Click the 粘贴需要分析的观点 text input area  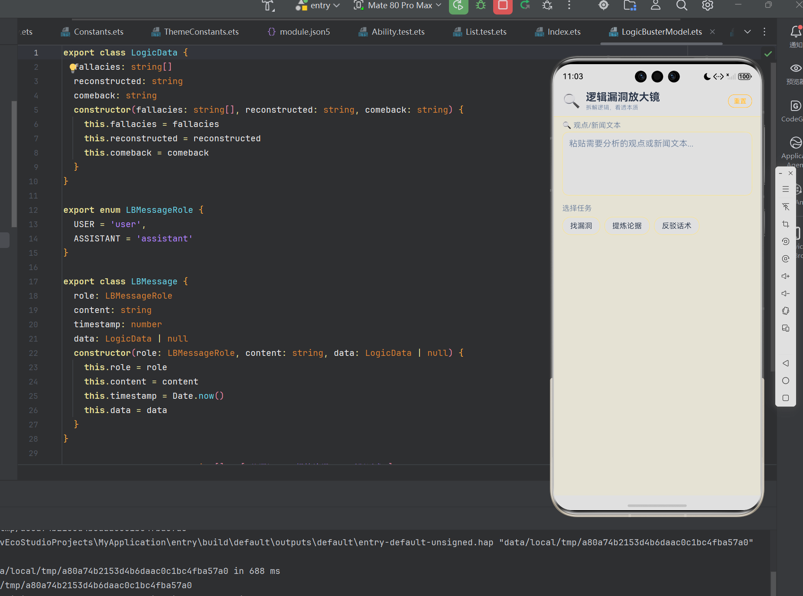point(657,163)
